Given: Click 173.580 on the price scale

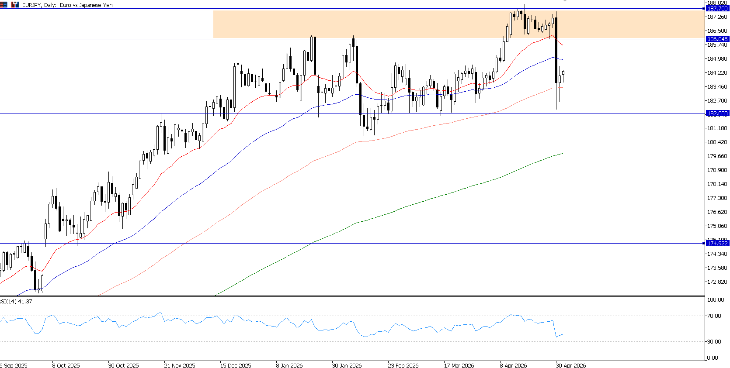Looking at the screenshot, I should 717,268.
